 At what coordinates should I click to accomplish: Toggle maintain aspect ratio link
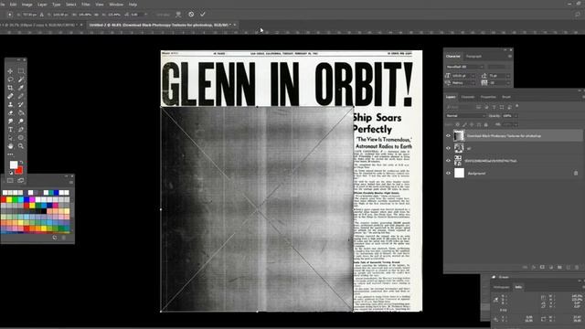pyautogui.click(x=96, y=15)
